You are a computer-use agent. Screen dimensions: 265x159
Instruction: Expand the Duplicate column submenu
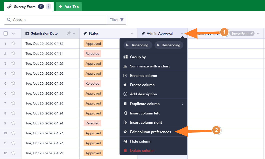(182, 104)
